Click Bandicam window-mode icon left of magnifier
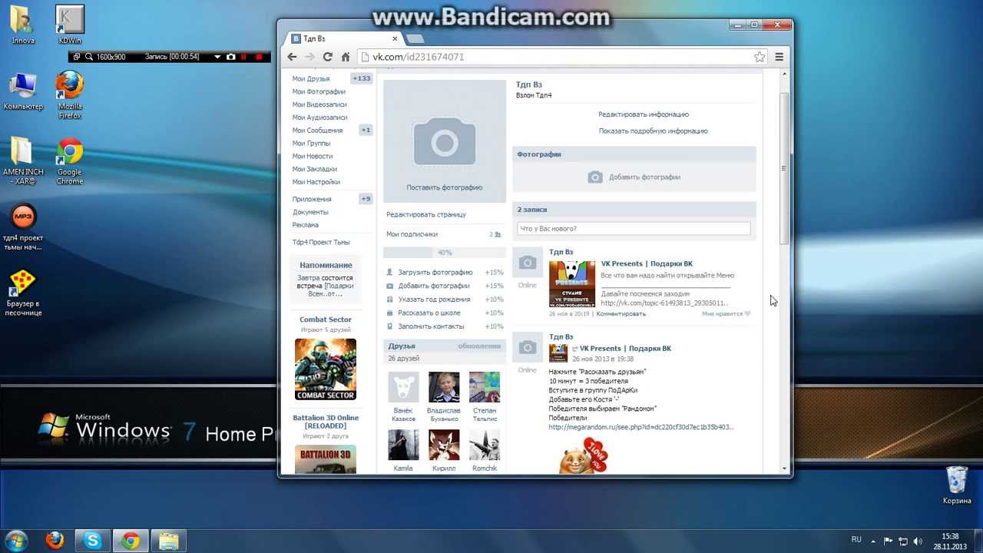 pos(77,57)
